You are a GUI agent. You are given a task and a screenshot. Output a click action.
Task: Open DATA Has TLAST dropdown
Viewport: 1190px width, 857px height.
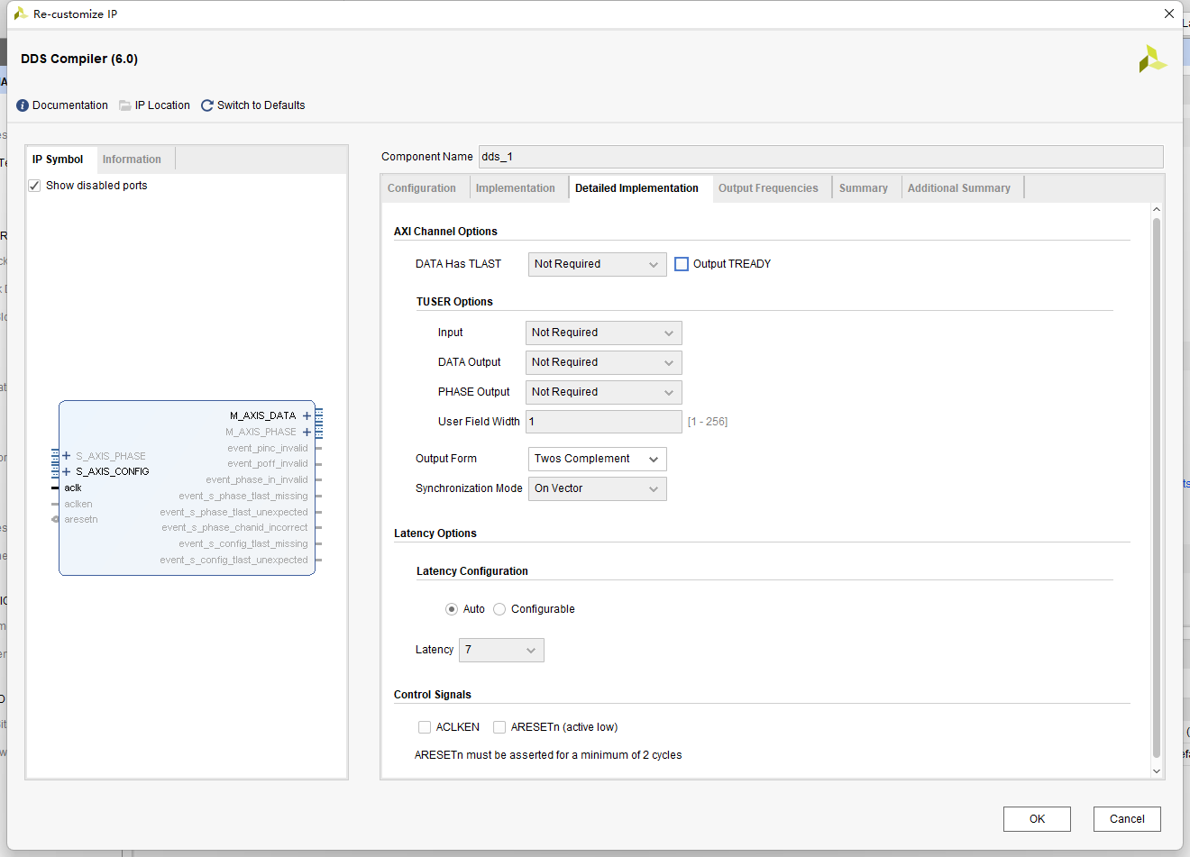(x=597, y=264)
